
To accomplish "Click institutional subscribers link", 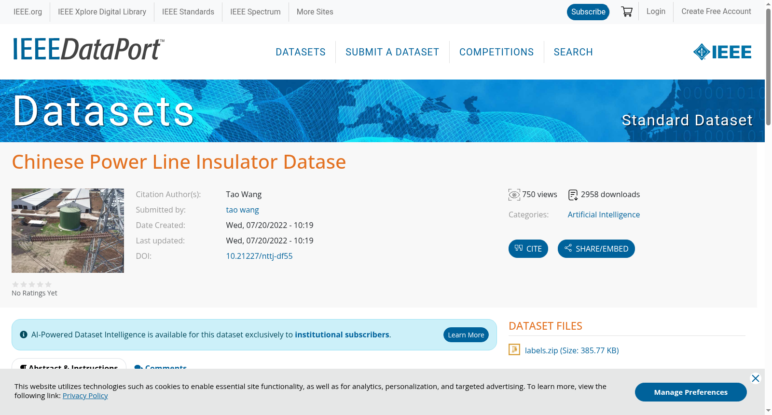I will click(x=342, y=335).
